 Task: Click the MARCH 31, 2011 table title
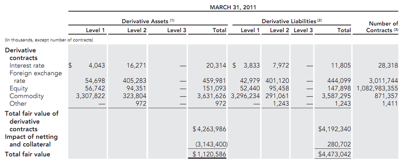233,7
